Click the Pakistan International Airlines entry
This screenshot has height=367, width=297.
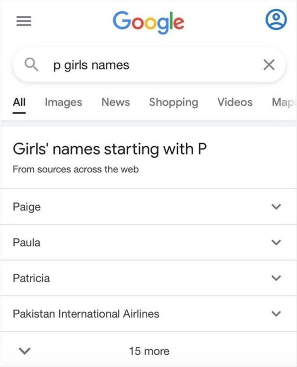[x=86, y=314]
